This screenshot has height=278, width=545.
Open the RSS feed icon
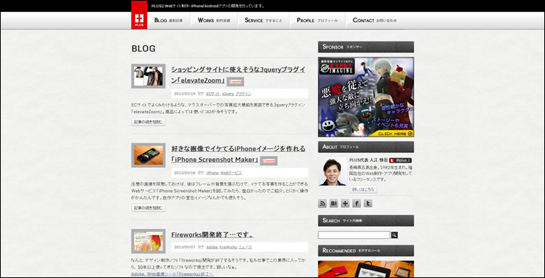click(322, 203)
